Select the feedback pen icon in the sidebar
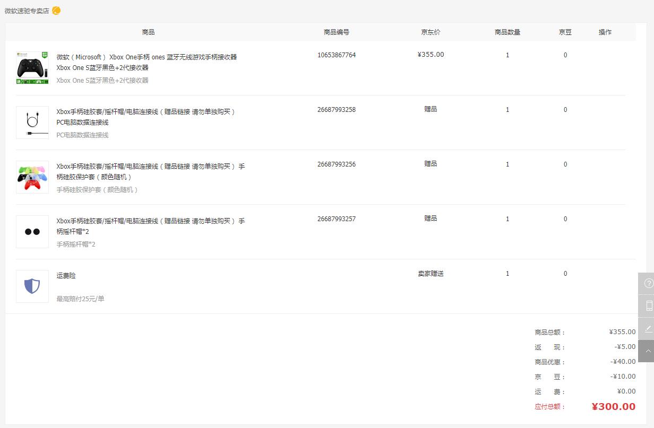 click(x=648, y=328)
